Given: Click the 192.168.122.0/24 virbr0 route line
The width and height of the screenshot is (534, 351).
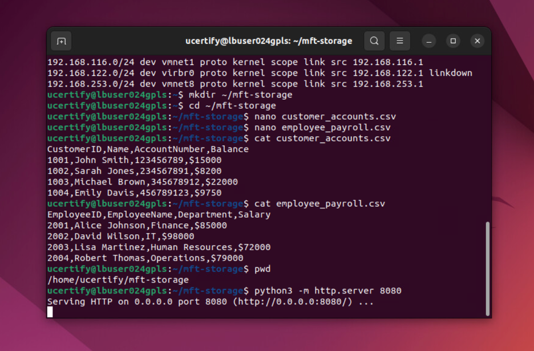Looking at the screenshot, I should tap(260, 73).
